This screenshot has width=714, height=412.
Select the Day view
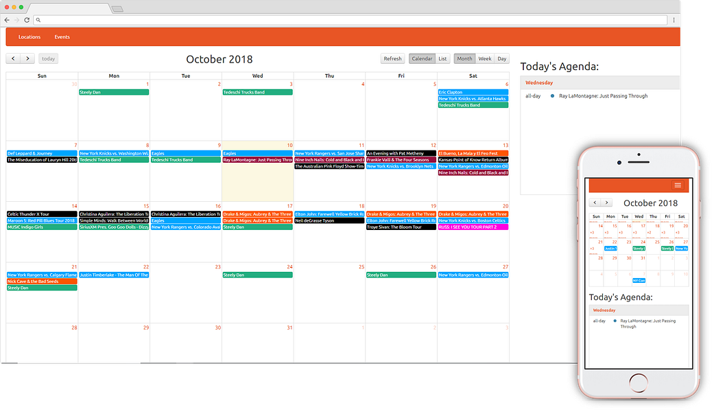(502, 58)
